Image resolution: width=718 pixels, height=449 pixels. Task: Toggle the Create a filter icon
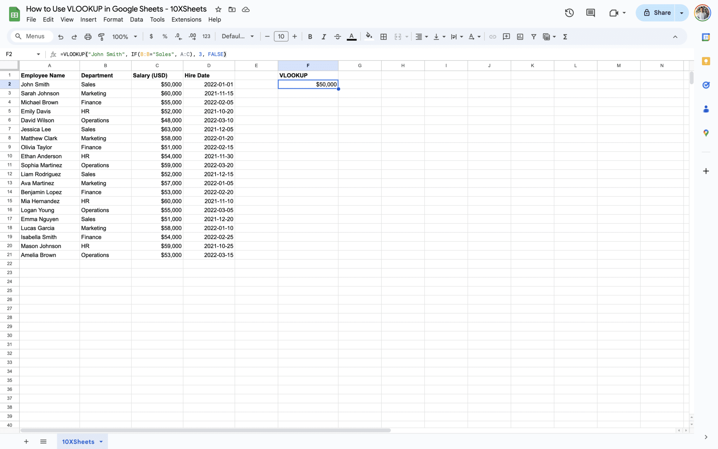click(x=534, y=36)
